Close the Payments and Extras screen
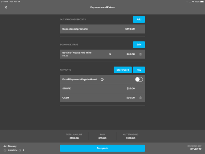205x154 pixels. 6,7
